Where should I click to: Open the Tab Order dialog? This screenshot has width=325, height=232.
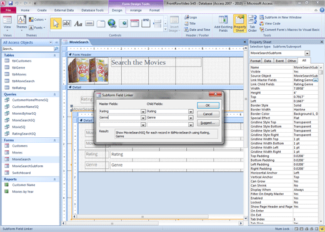pos(252,24)
